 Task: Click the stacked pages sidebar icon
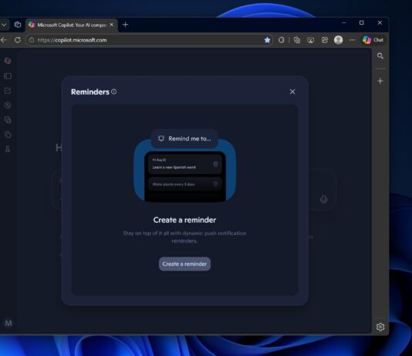click(8, 135)
